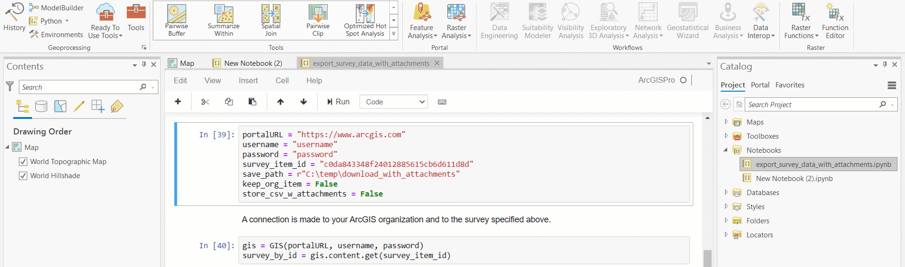Switch to the Map view tab

[x=182, y=63]
